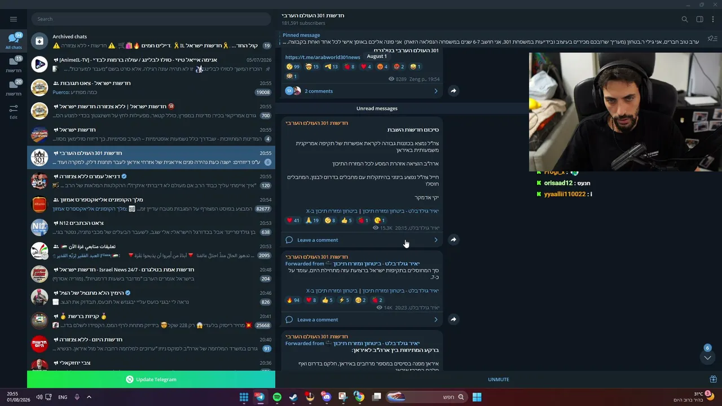Click the heart reaction showing 41
The image size is (722, 406).
click(293, 220)
